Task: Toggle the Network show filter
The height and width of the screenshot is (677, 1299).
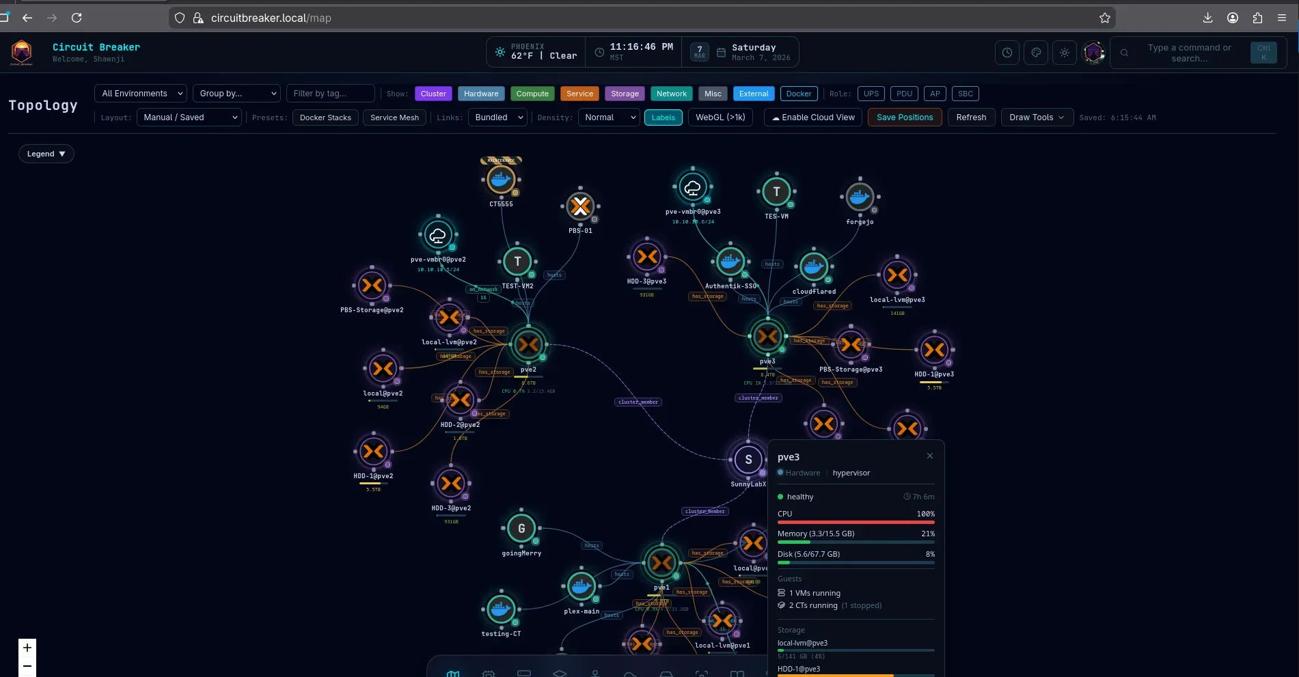Action: pos(672,94)
